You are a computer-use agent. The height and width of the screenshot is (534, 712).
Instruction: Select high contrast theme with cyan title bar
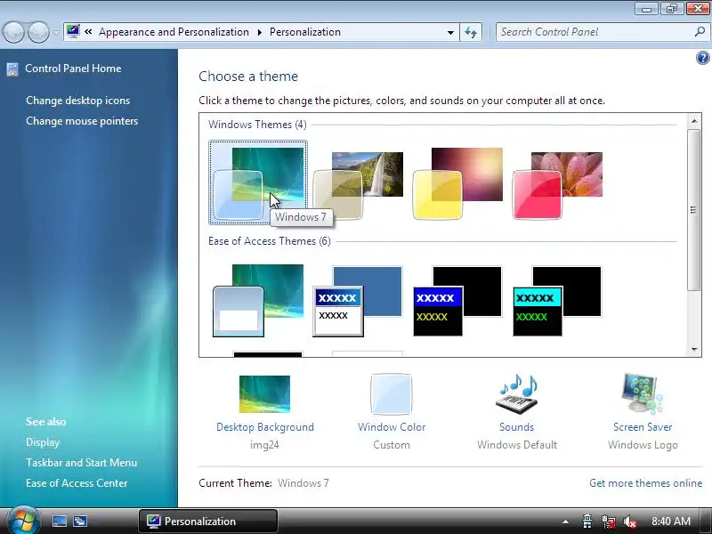558,301
